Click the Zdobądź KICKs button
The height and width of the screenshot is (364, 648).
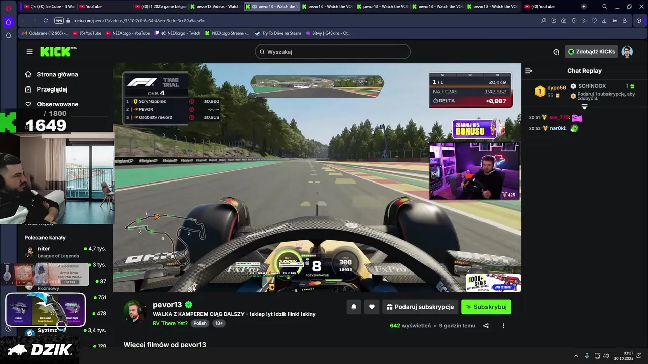[x=591, y=52]
